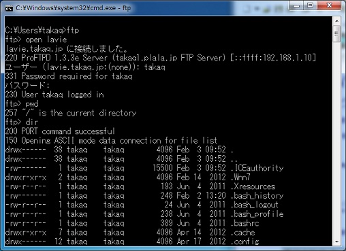The width and height of the screenshot is (346, 251).
Task: Click the .bash_profile file name
Action: click(257, 214)
